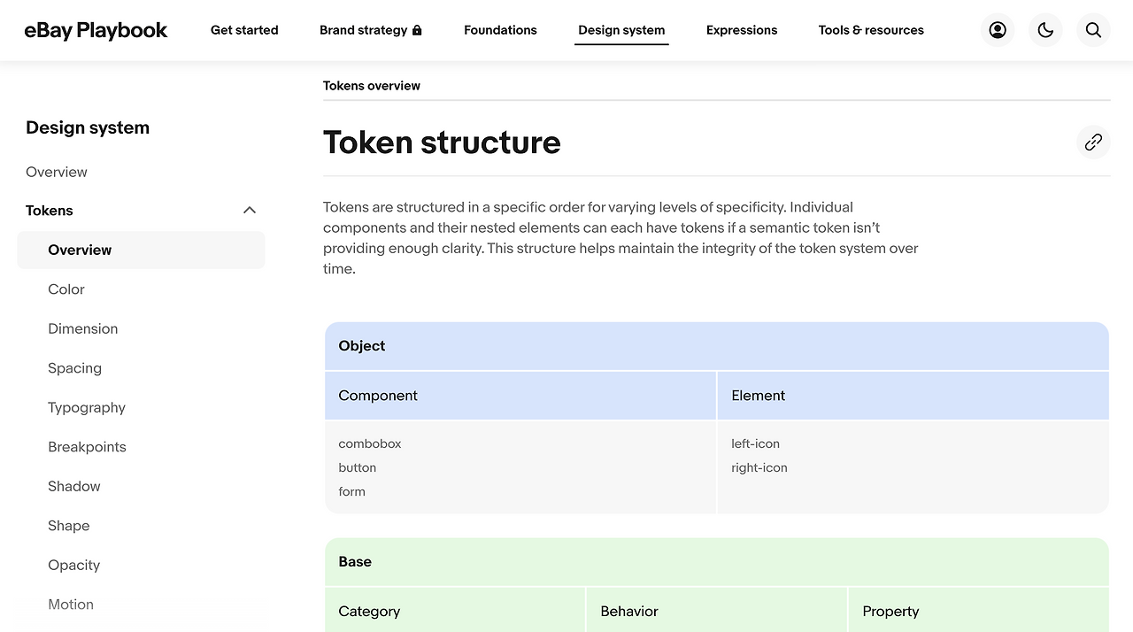
Task: Open the user account profile icon
Action: 998,30
